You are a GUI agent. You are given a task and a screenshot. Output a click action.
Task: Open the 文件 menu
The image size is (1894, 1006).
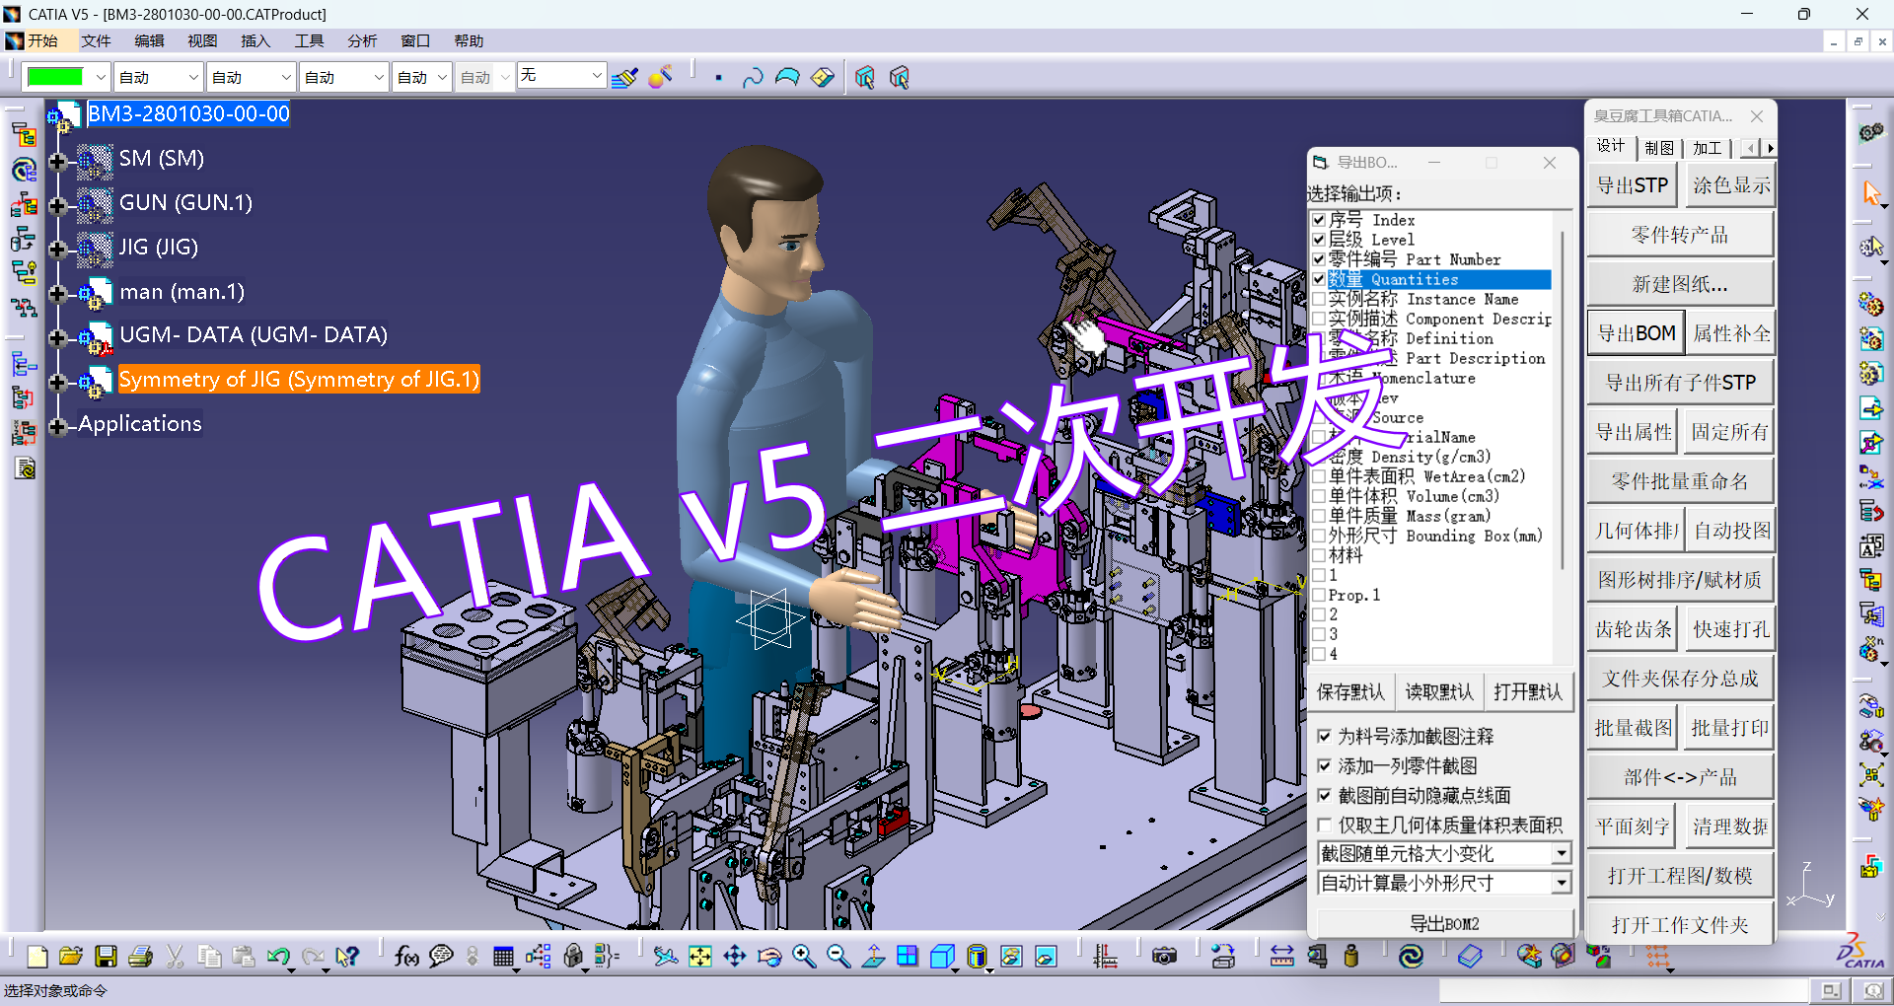(96, 40)
